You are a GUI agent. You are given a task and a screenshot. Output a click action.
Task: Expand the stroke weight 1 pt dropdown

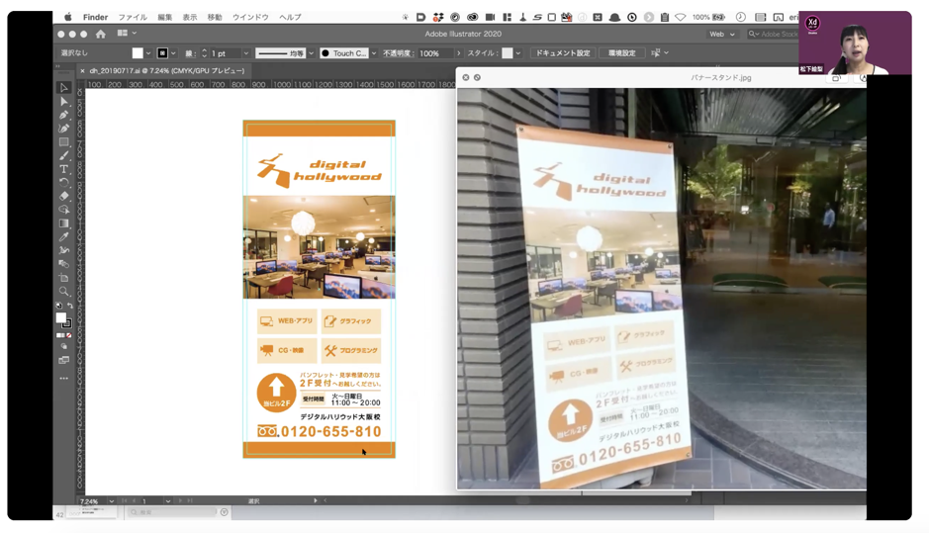(246, 53)
